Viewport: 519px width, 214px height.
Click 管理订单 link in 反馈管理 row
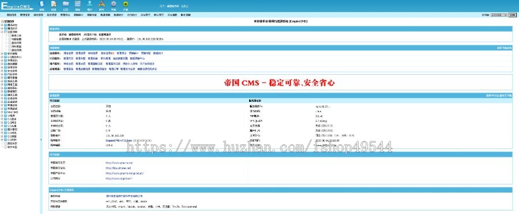click(114, 69)
